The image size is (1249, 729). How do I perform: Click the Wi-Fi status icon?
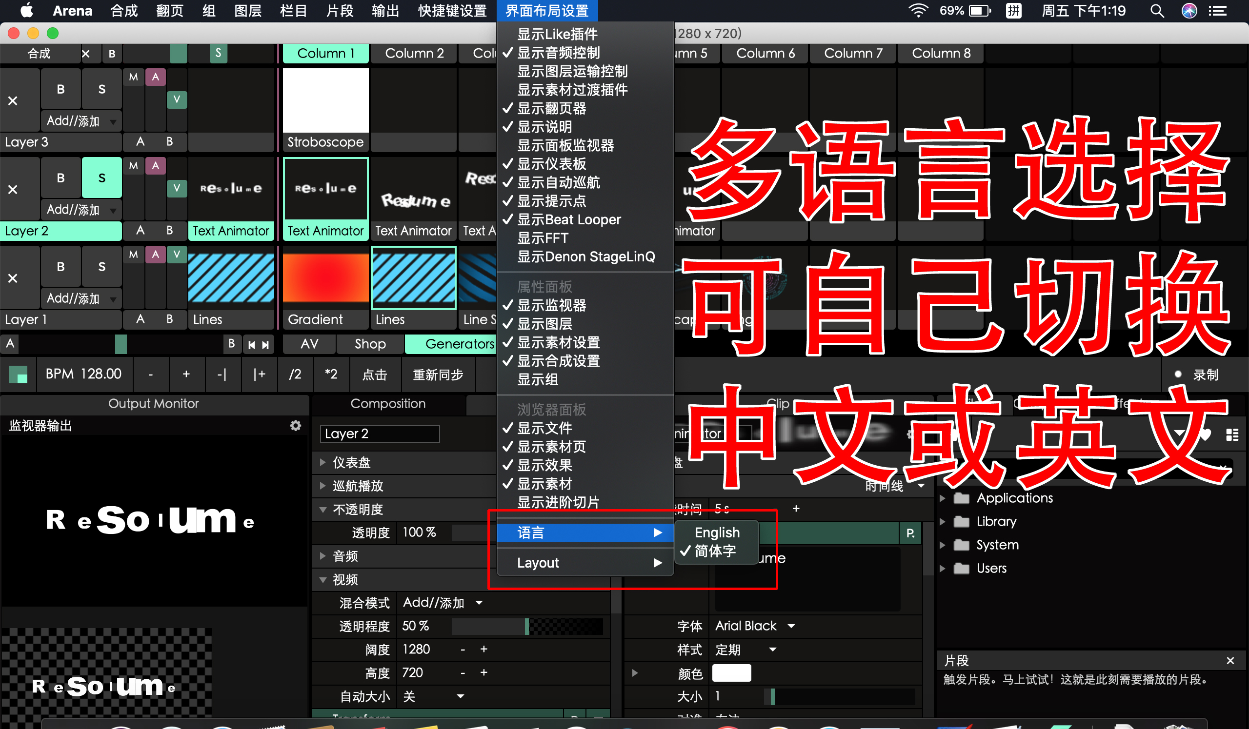click(x=918, y=11)
